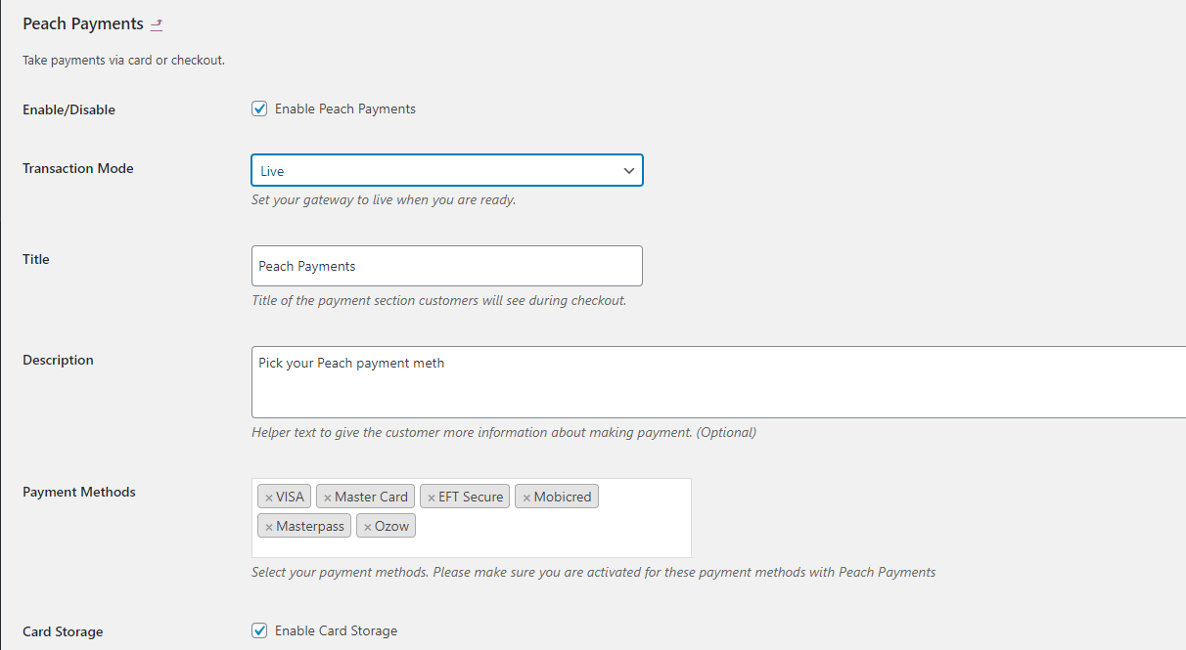Click the Peach Payments heading
This screenshot has height=650, width=1186.
(83, 23)
